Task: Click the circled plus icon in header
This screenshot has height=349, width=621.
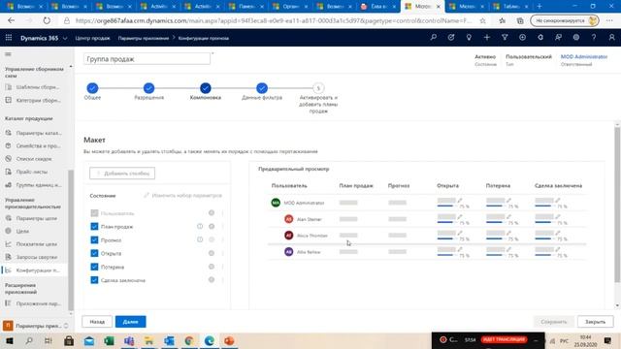Action: 522,37
